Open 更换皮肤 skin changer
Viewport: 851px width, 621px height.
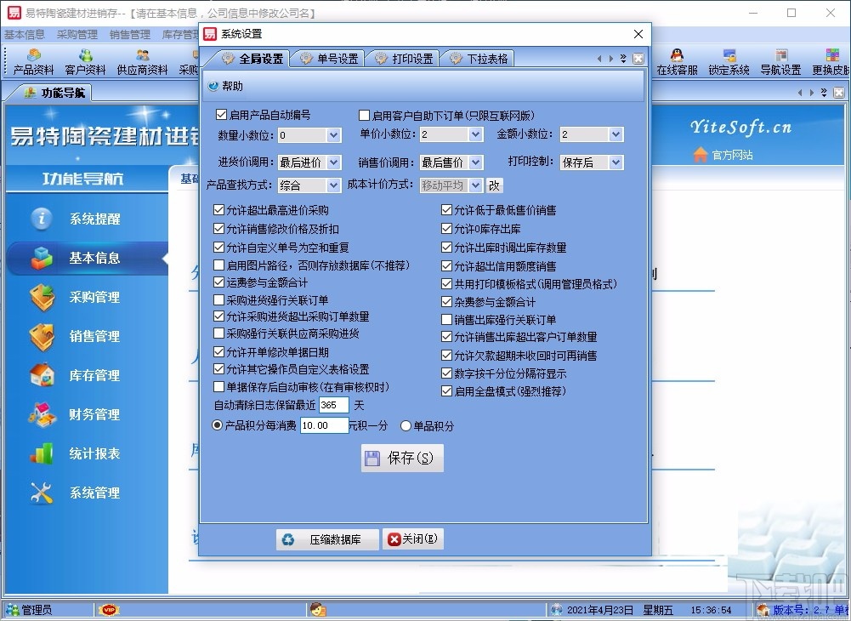(829, 60)
